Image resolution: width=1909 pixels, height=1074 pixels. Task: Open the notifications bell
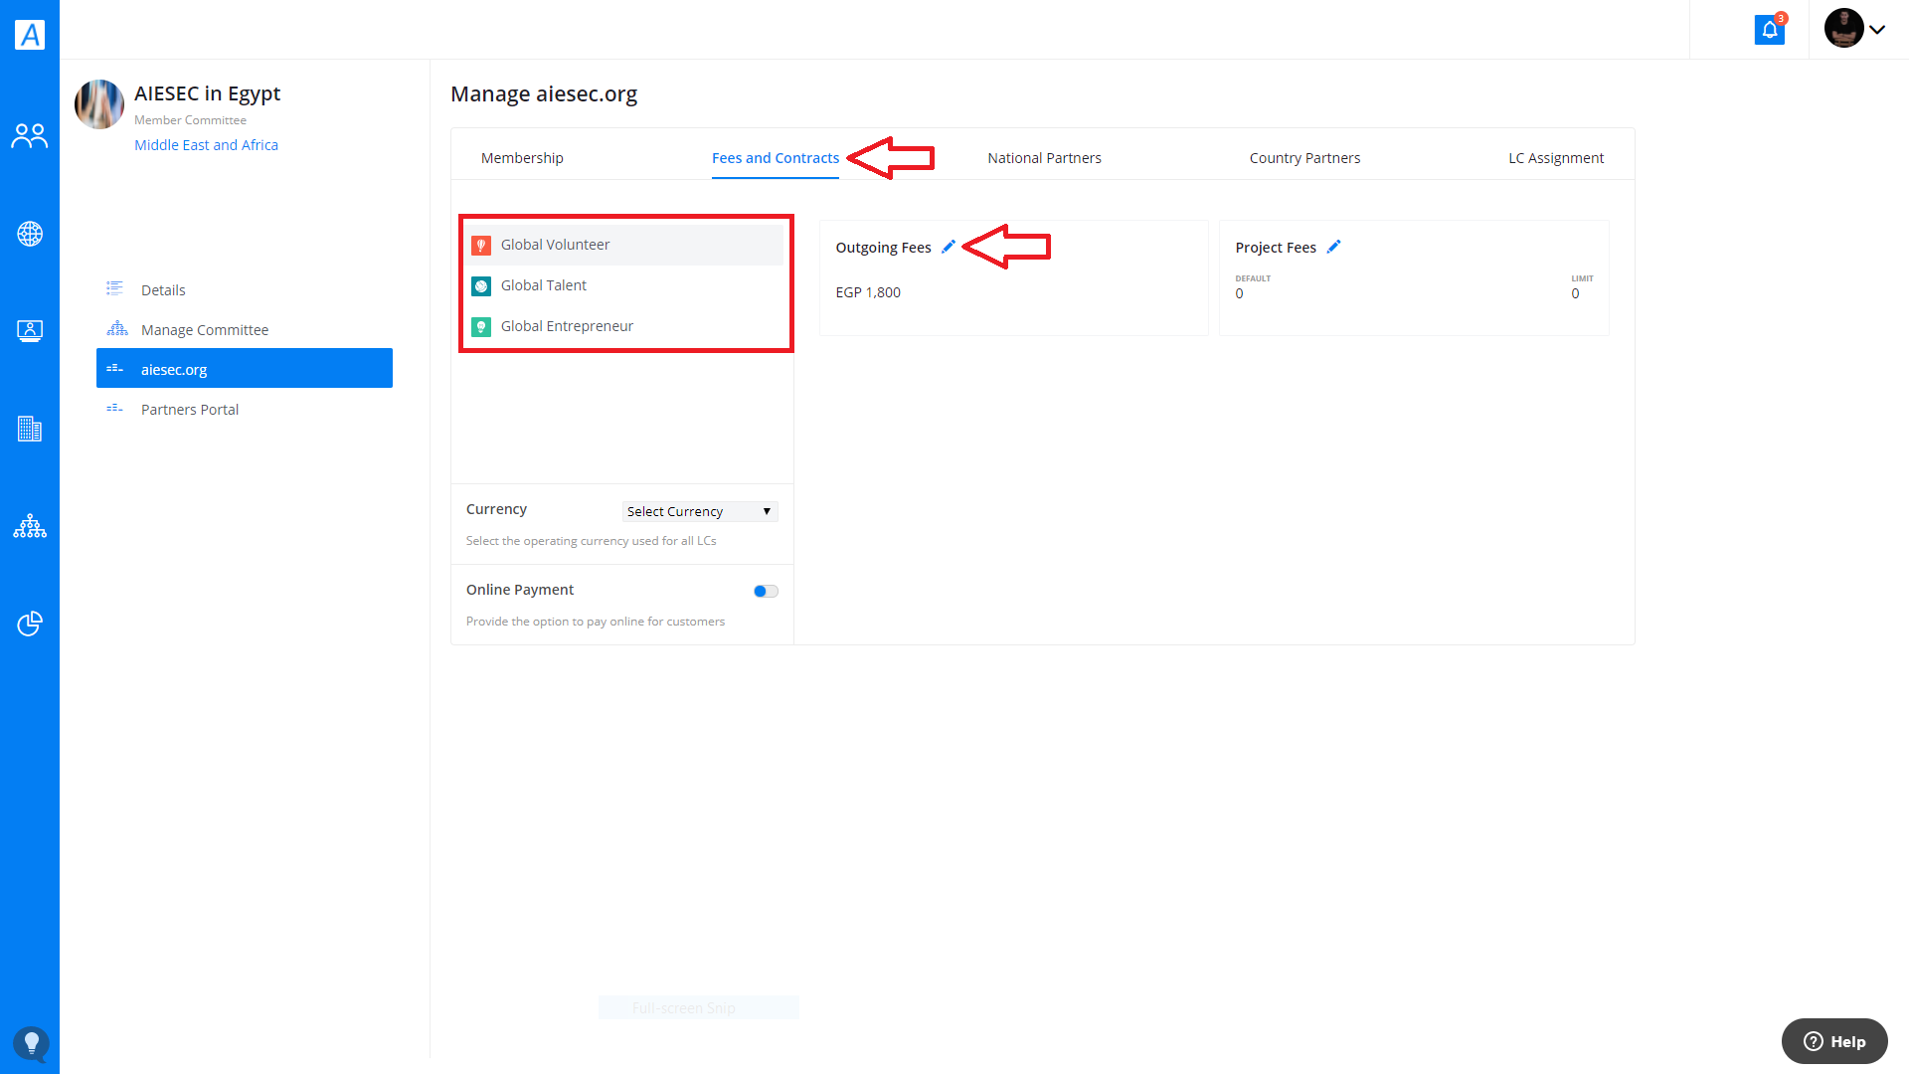click(x=1770, y=30)
